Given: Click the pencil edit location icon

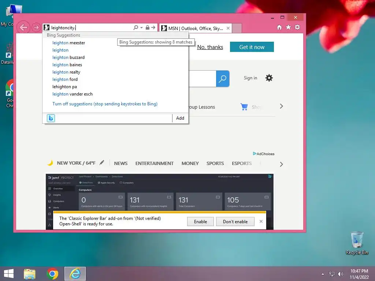Looking at the screenshot, I should 102,163.
